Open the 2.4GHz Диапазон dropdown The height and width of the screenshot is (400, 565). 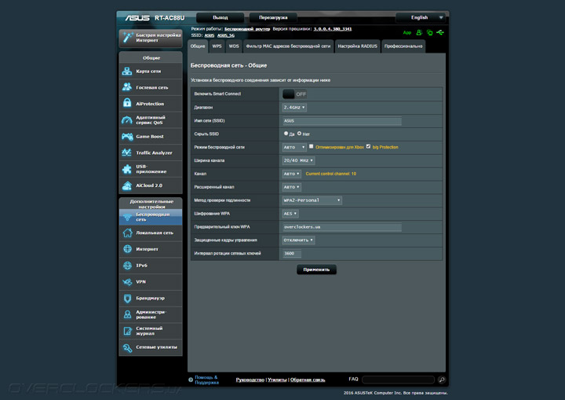point(294,107)
